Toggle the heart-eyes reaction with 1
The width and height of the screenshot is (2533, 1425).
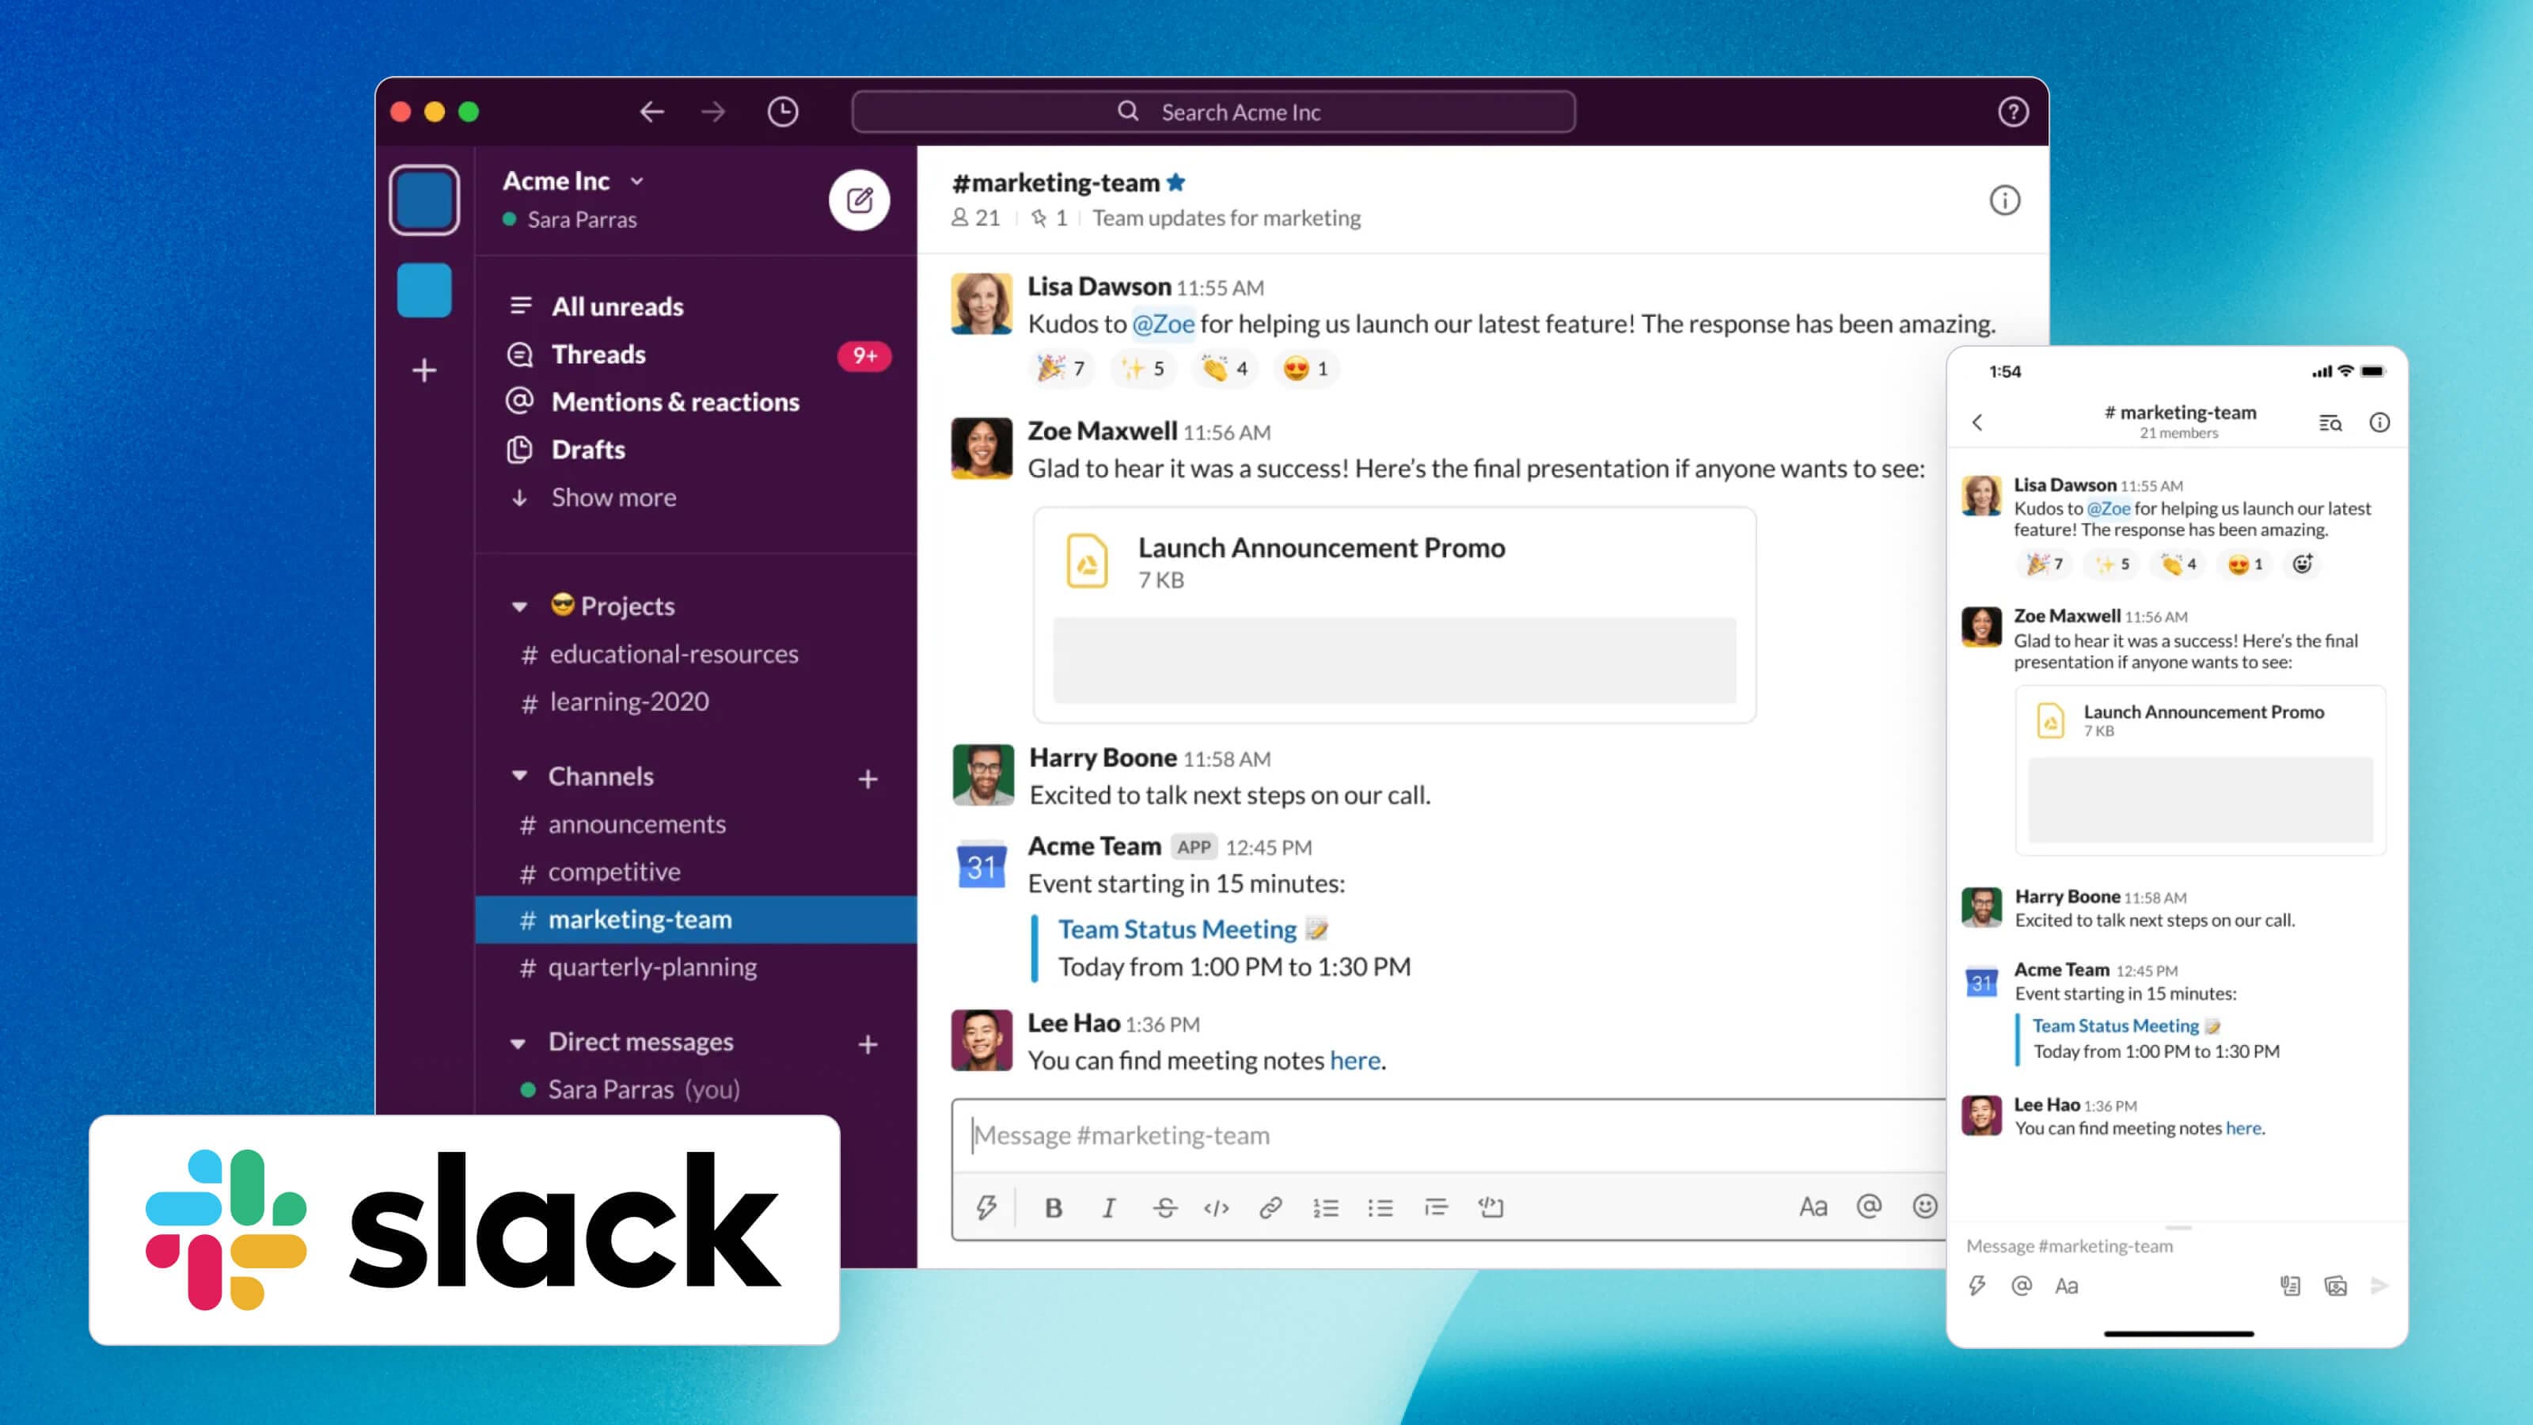point(1307,369)
